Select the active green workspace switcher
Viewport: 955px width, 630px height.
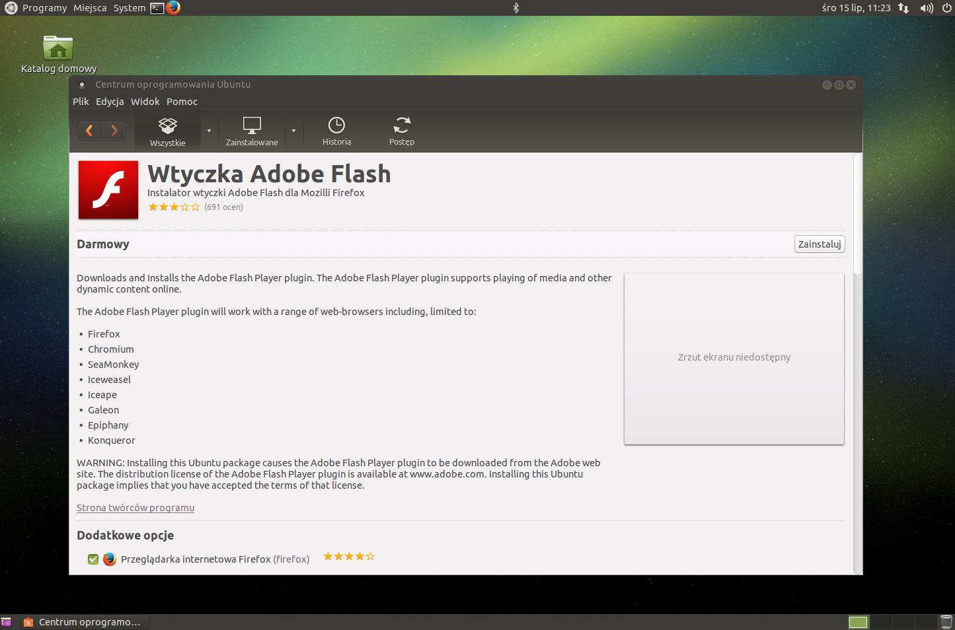click(x=858, y=622)
